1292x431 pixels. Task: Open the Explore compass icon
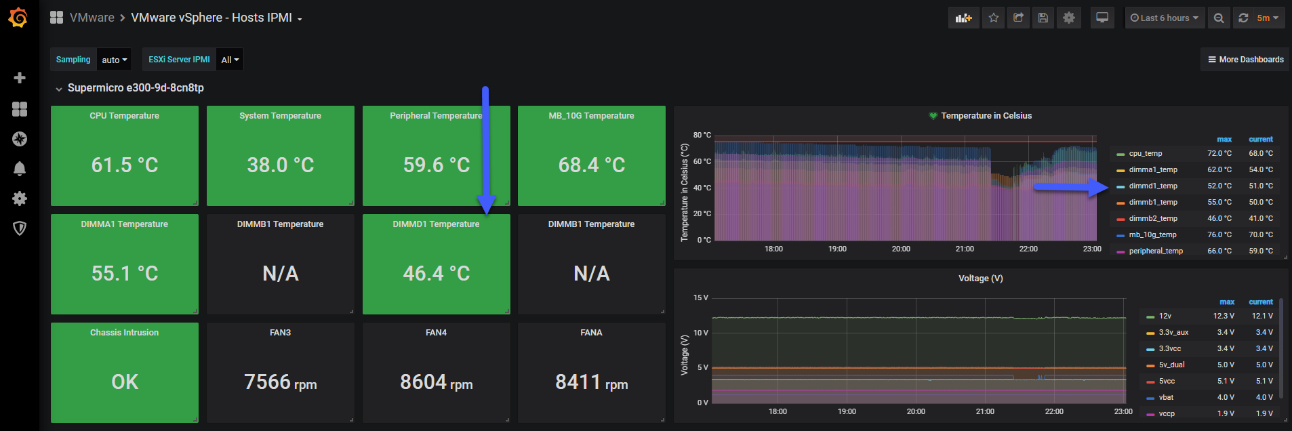20,139
